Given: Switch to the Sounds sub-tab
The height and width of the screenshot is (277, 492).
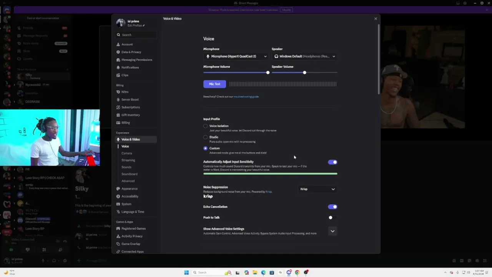Looking at the screenshot, I should (x=126, y=167).
